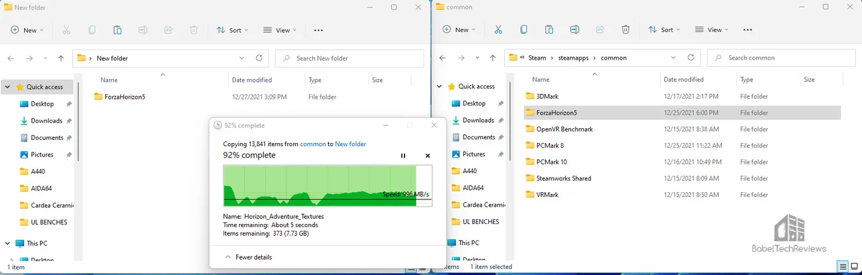Open Sort dropdown in New folder window

tap(233, 29)
